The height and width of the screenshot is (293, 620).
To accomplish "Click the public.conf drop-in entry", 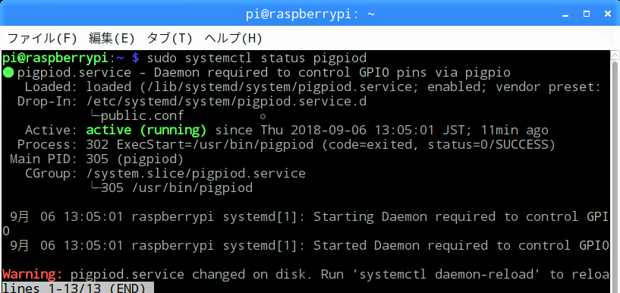I will point(143,116).
